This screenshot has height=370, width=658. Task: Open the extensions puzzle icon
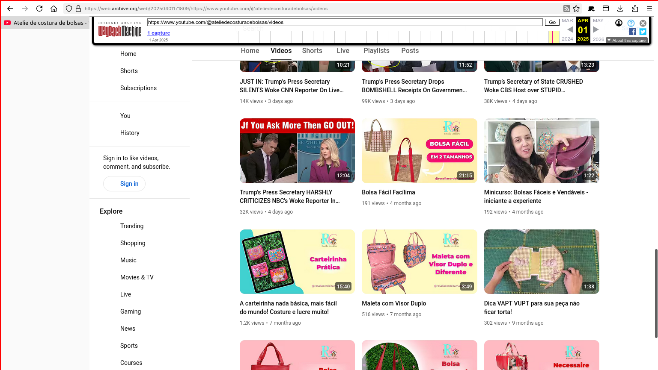tap(635, 9)
